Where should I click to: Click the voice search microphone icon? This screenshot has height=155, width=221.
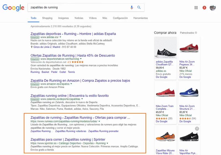pyautogui.click(x=132, y=7)
